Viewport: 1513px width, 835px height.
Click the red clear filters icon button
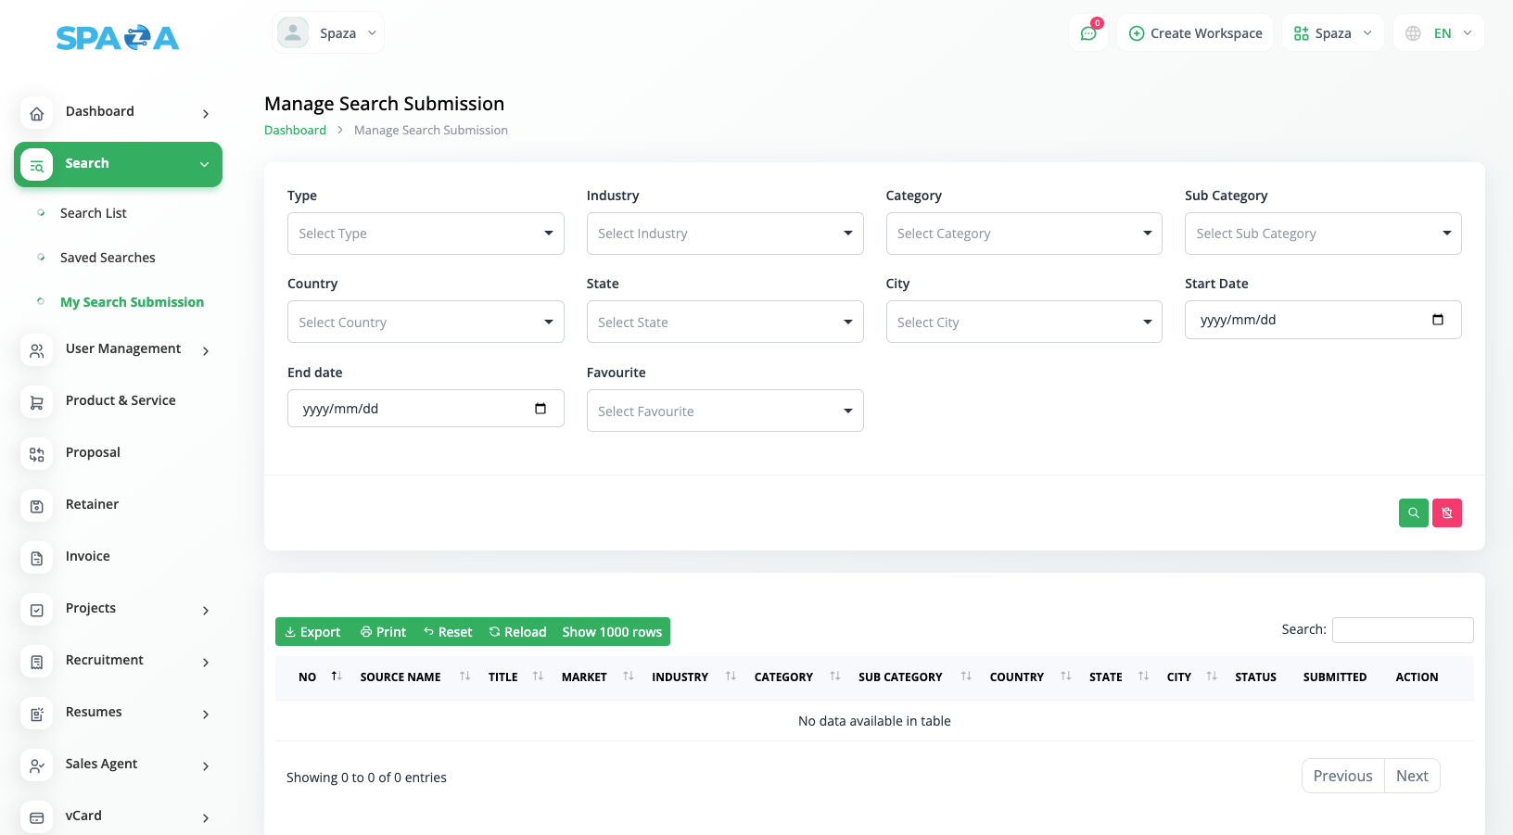[x=1446, y=512]
